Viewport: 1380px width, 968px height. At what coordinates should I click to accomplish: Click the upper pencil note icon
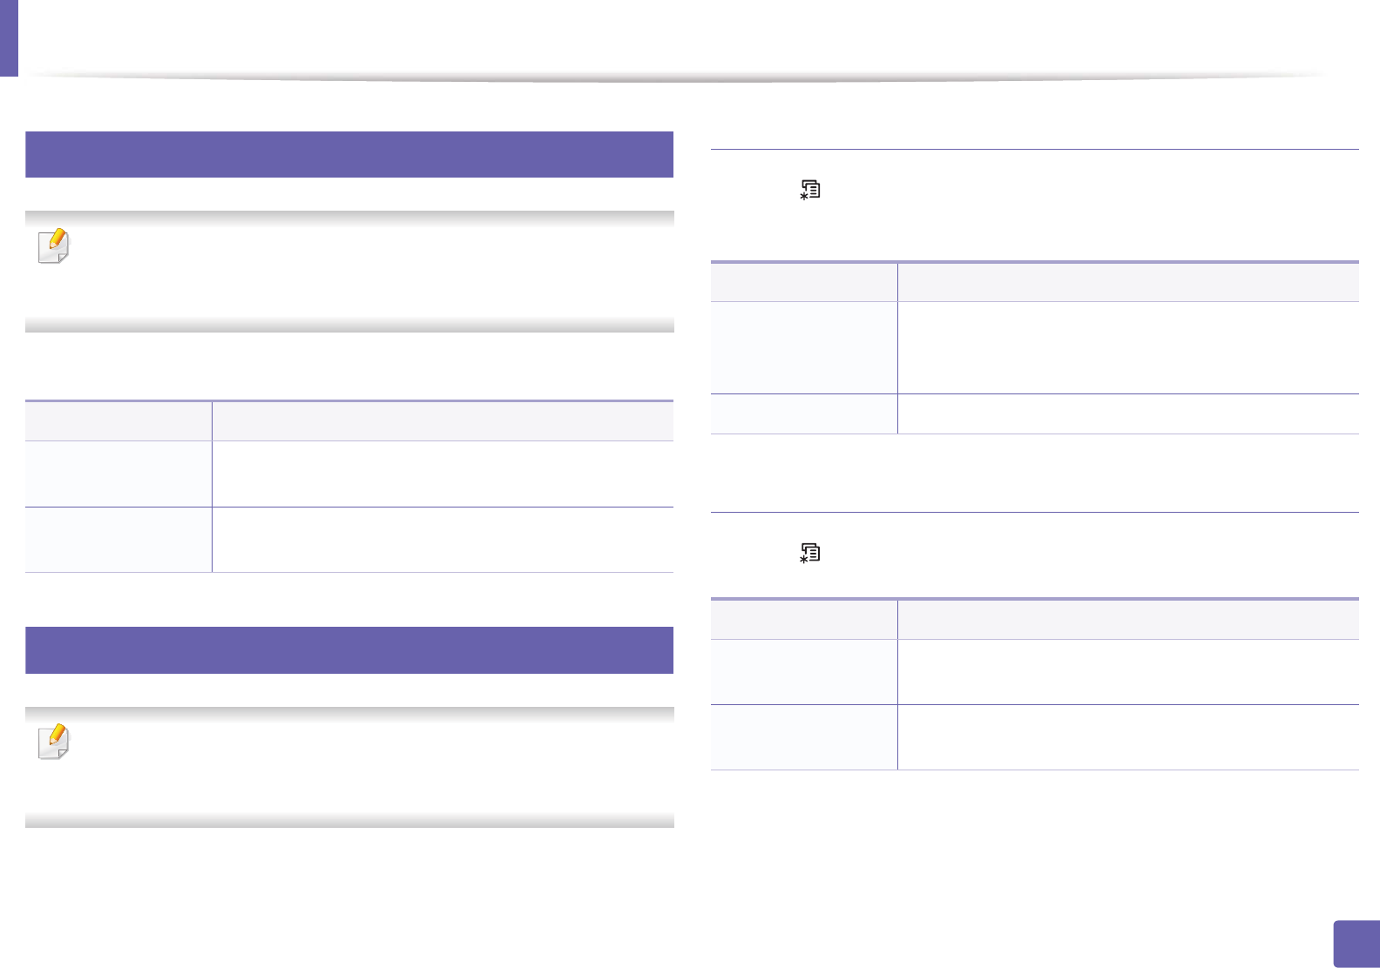[54, 246]
